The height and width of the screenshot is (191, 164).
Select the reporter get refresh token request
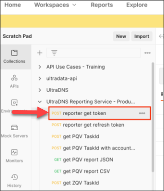point(93,125)
